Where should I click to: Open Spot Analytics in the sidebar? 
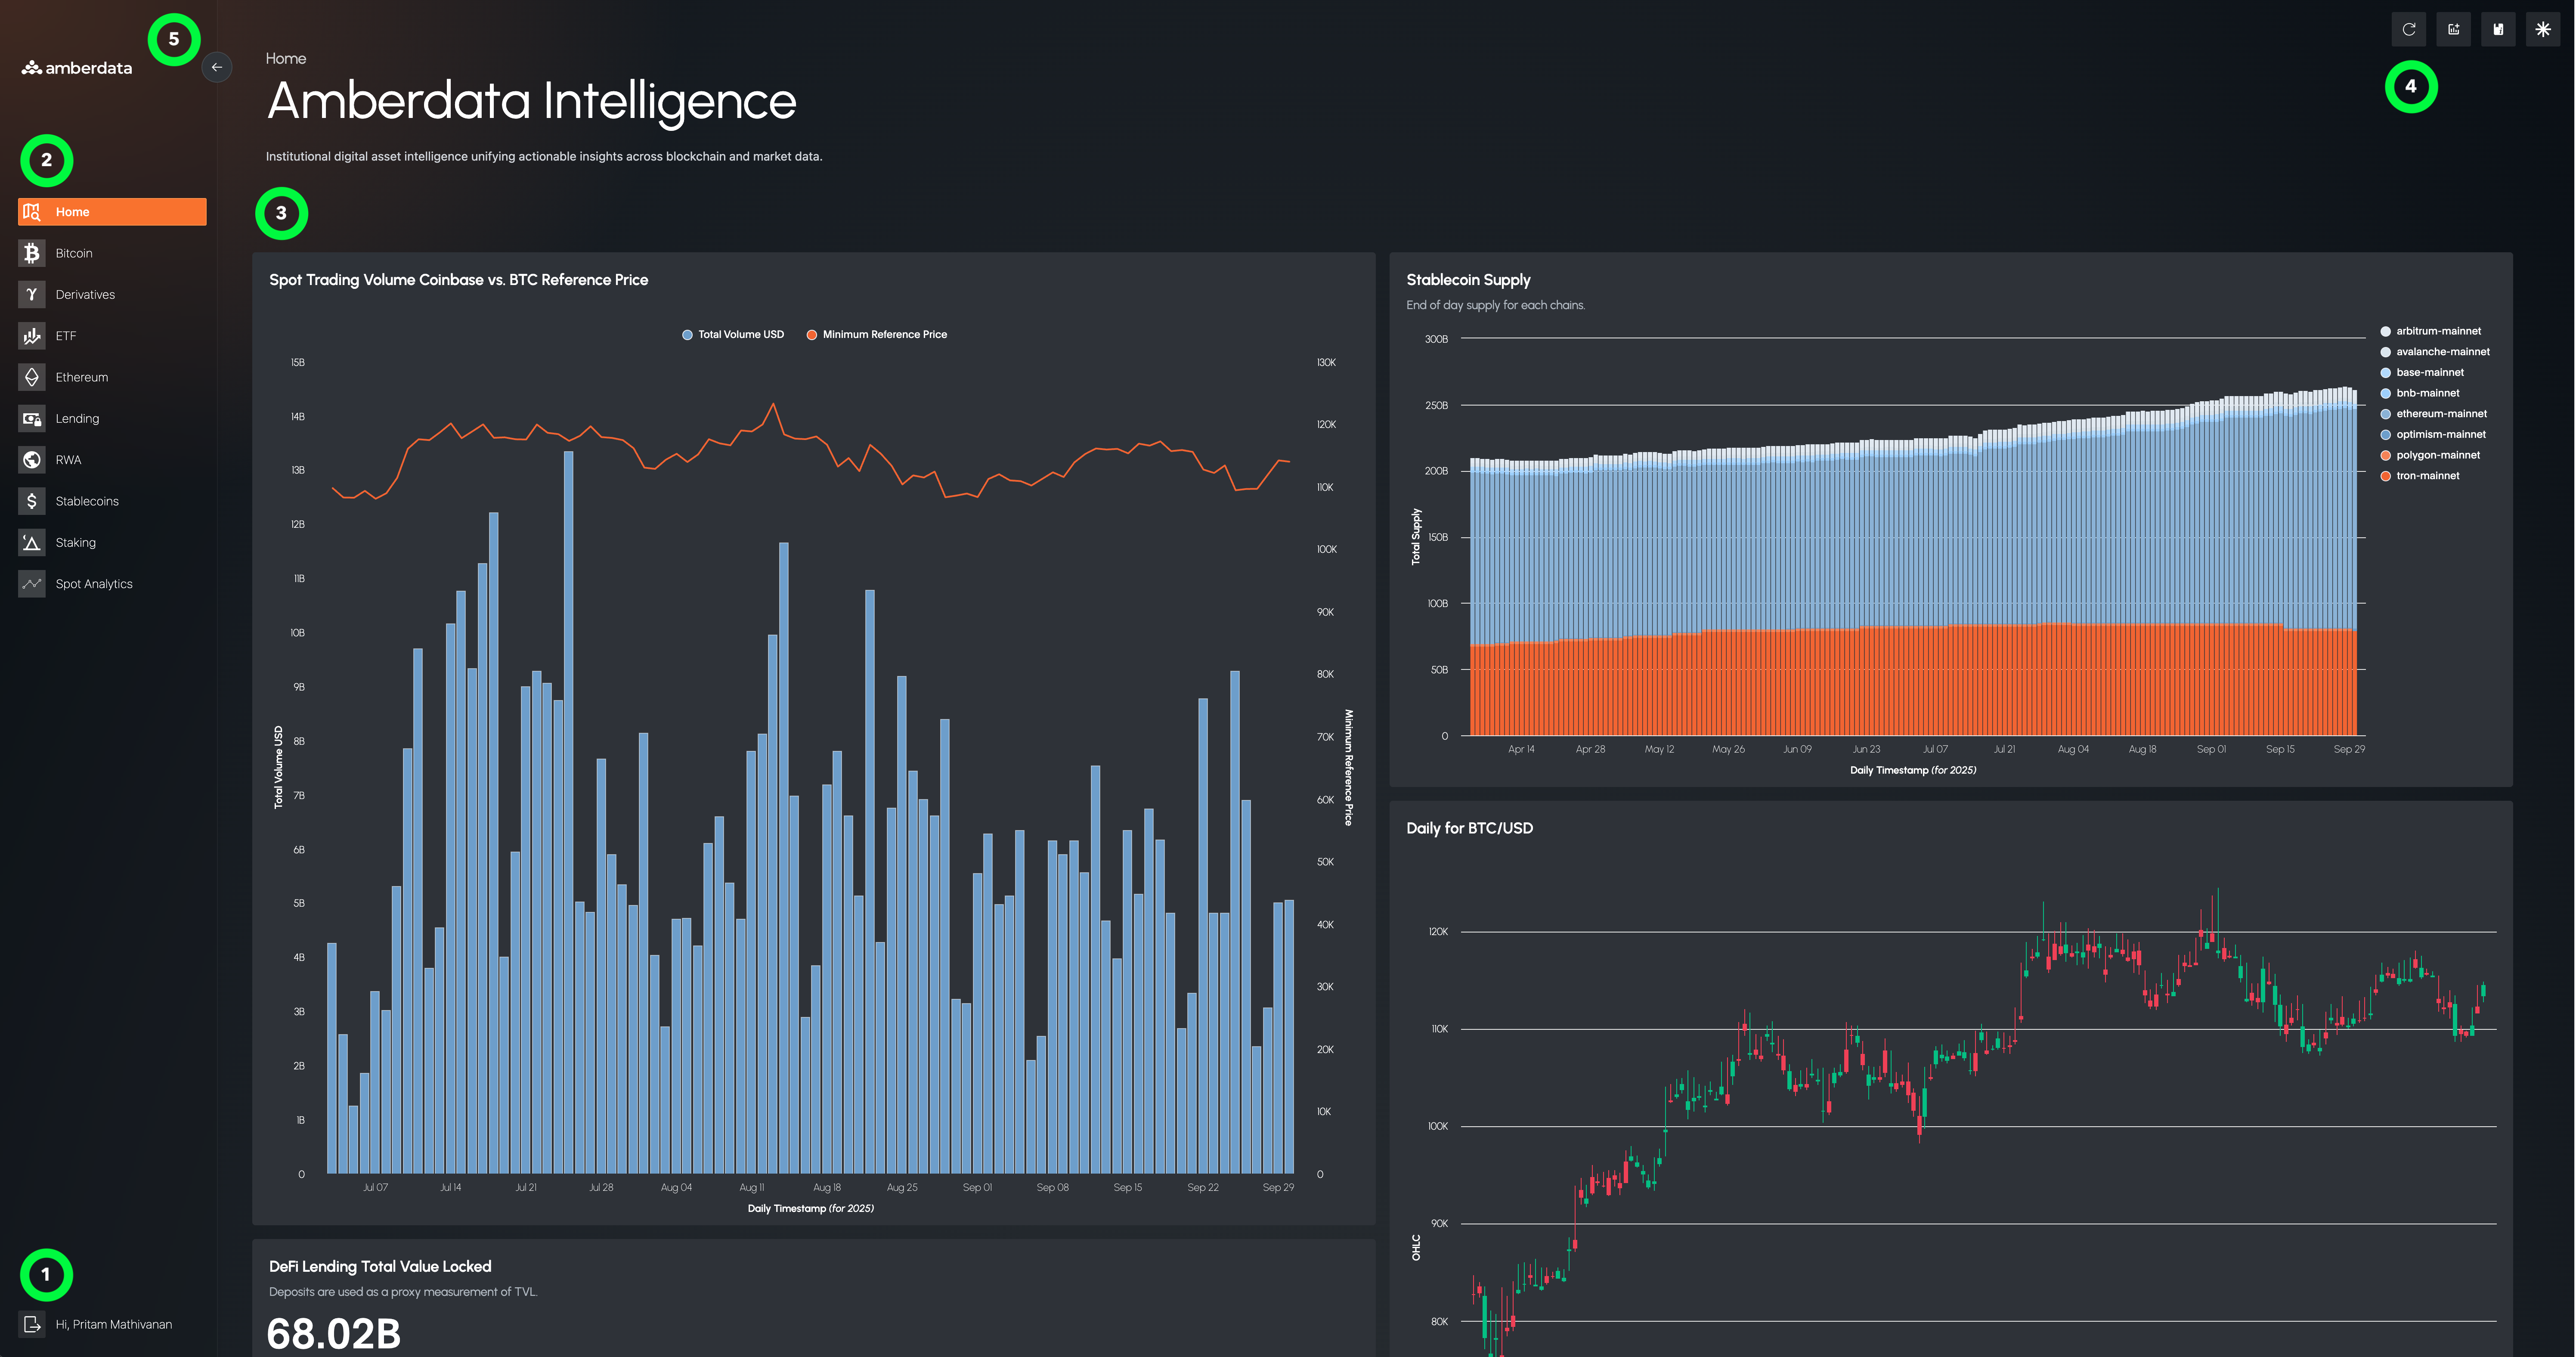[x=94, y=584]
